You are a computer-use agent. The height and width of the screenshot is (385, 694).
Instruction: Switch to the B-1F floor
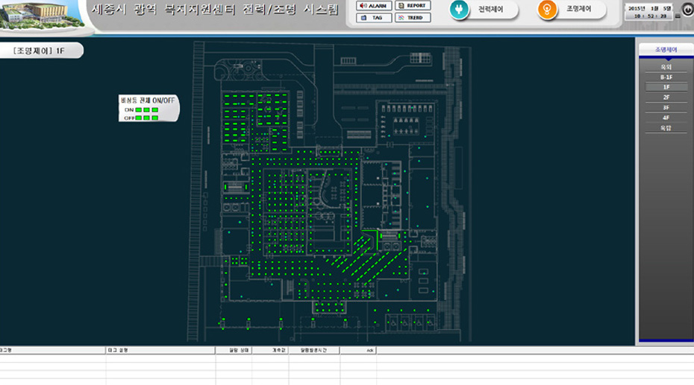[x=666, y=77]
